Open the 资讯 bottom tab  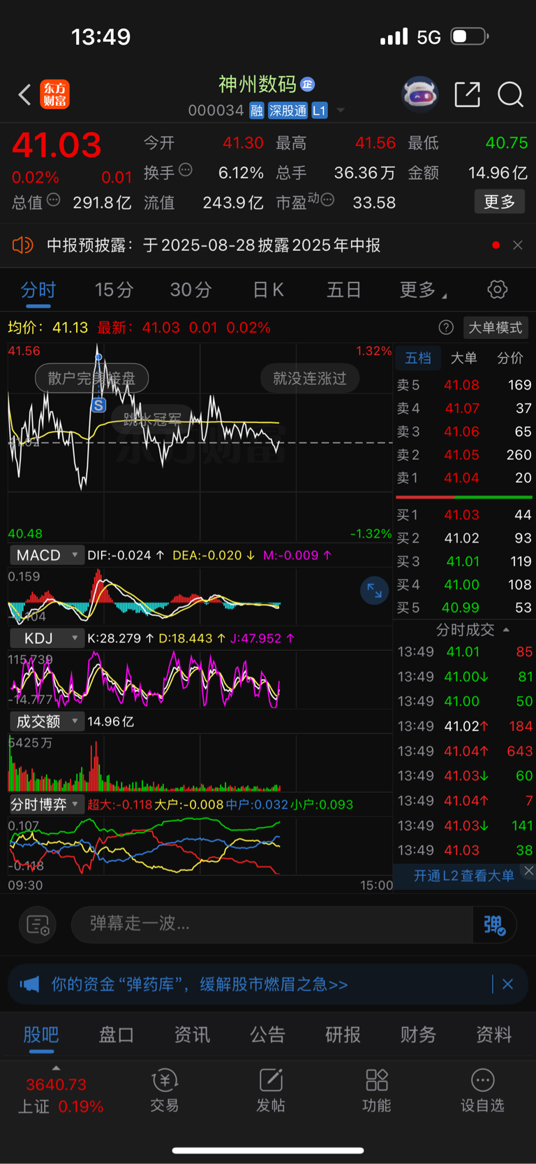(x=192, y=1035)
